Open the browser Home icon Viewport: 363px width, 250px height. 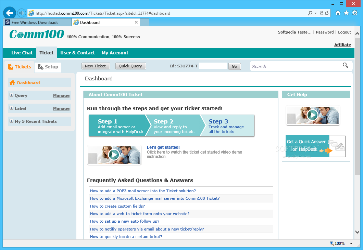tap(338, 13)
